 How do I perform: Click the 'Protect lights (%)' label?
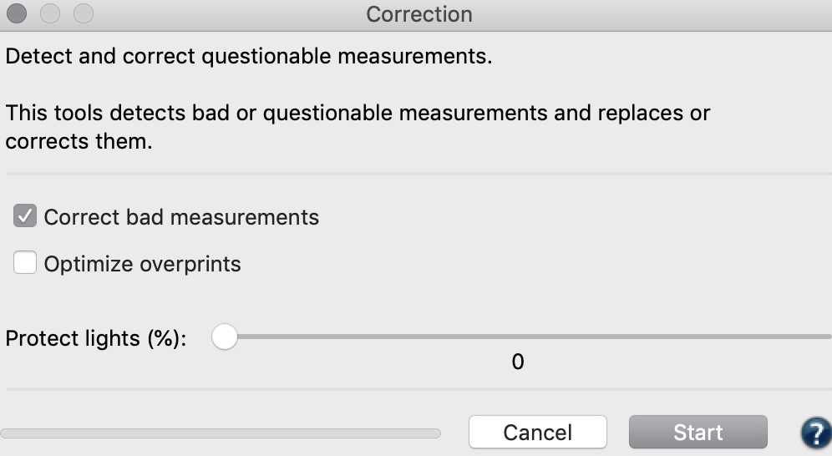point(97,338)
